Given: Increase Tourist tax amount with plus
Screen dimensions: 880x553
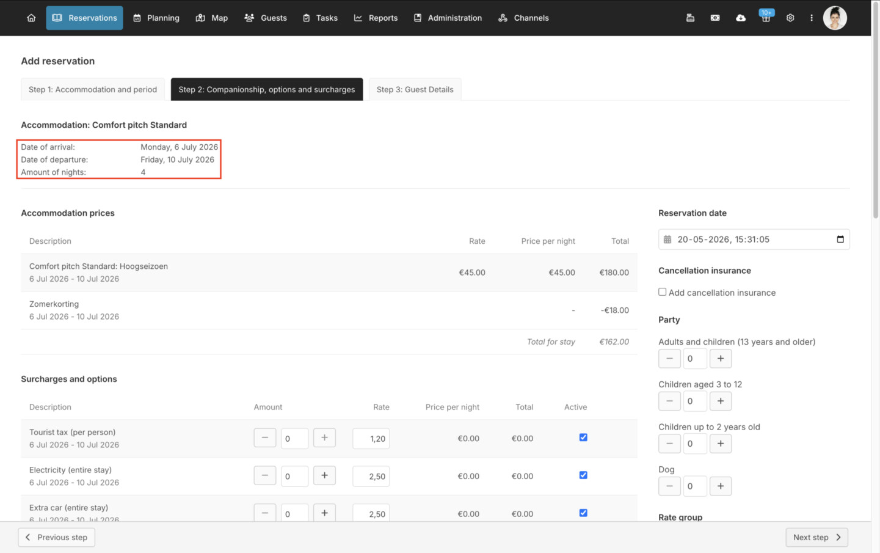Looking at the screenshot, I should [324, 438].
